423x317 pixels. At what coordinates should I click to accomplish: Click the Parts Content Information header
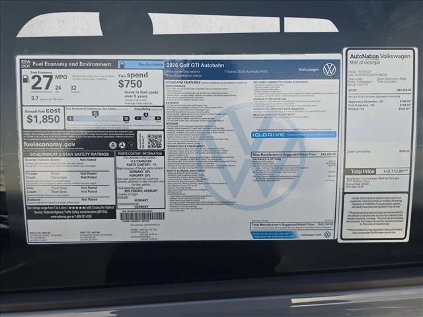(140, 153)
